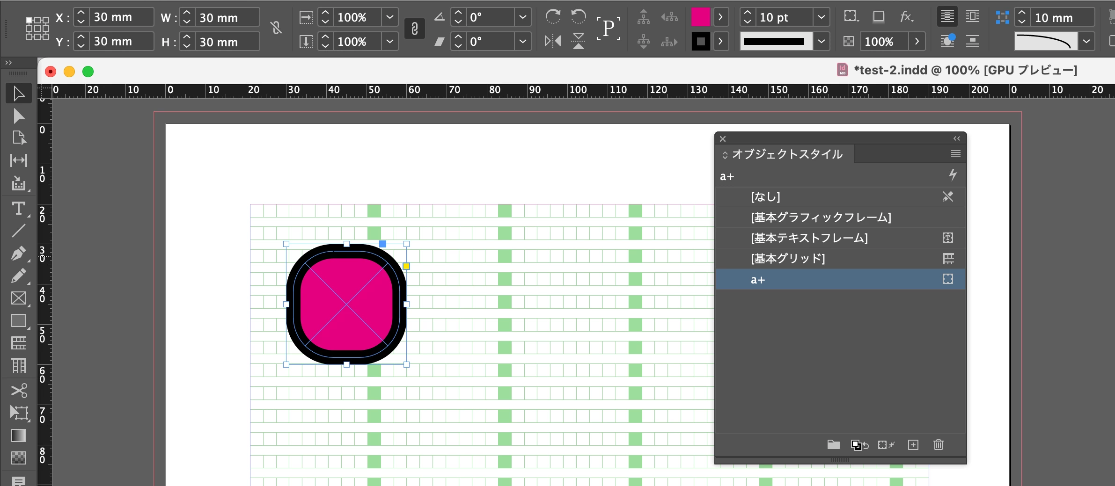Select [基本グラフィックフレーム] style
This screenshot has height=486, width=1115.
click(841, 218)
